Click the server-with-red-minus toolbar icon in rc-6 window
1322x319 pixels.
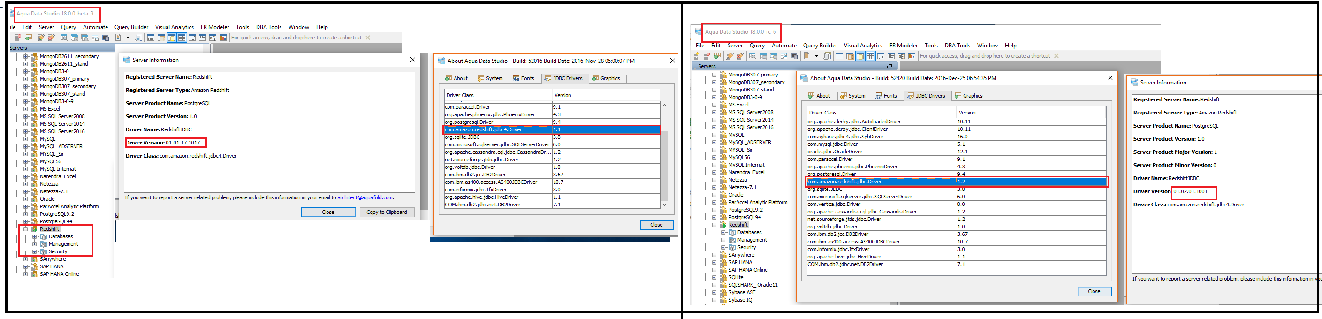(x=707, y=56)
